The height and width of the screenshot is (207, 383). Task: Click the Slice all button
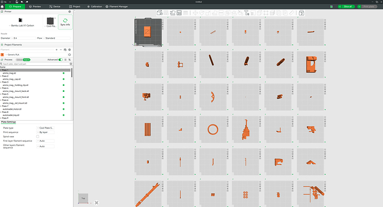[348, 7]
